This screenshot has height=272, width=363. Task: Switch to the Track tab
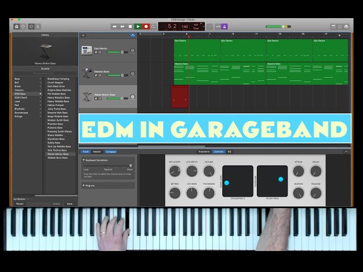coord(86,152)
